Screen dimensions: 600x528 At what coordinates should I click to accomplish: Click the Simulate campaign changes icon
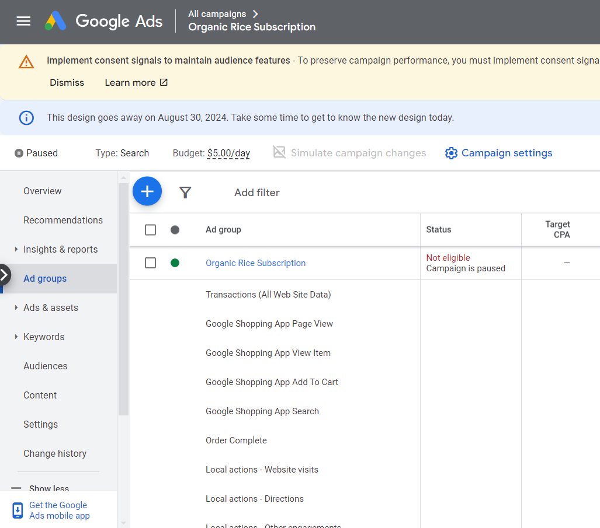[x=279, y=152]
